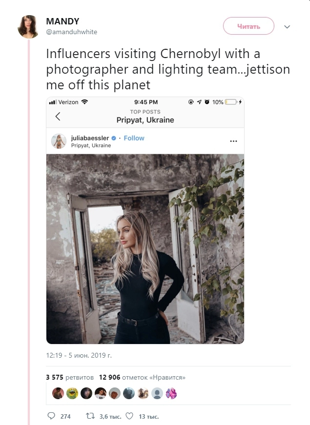The height and width of the screenshot is (425, 310).
Task: Retweet using the retweet arrows icon
Action: (90, 416)
